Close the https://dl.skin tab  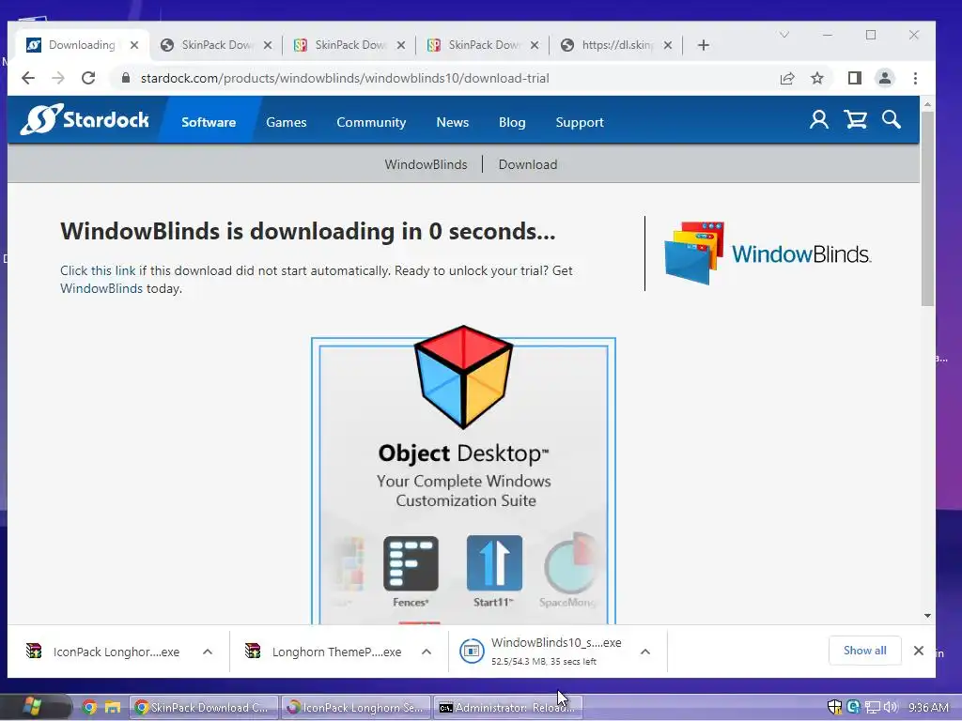tap(668, 45)
